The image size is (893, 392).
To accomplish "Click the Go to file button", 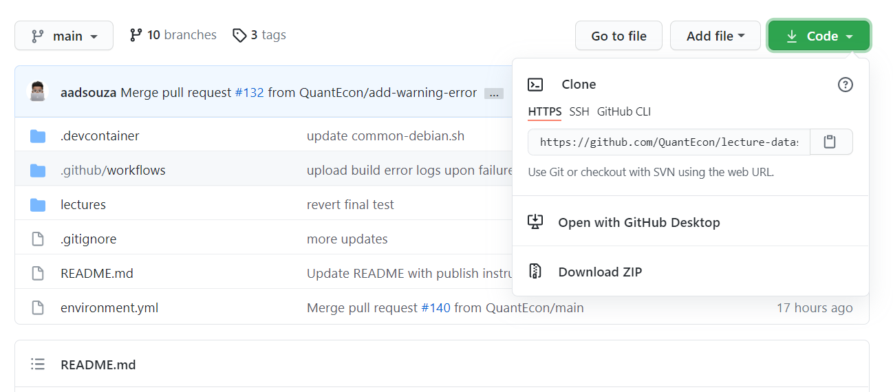I will pyautogui.click(x=618, y=36).
